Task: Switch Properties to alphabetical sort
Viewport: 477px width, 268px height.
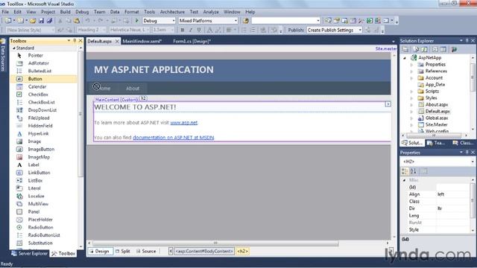Action: point(413,171)
